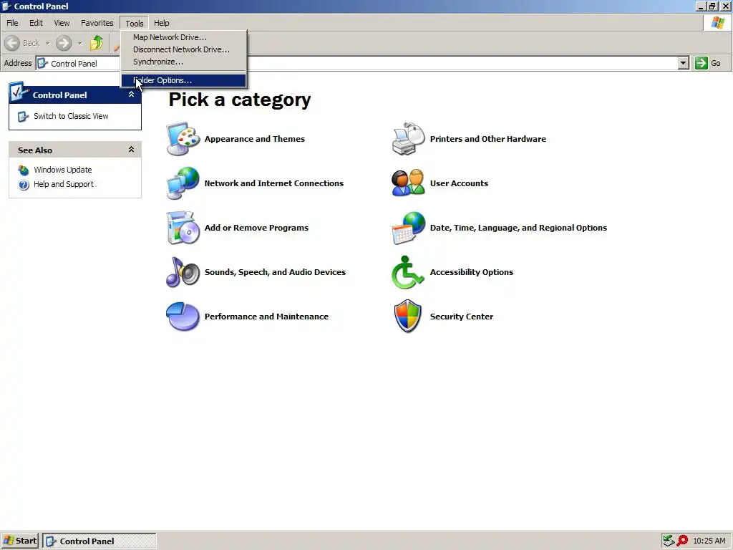Image resolution: width=733 pixels, height=550 pixels.
Task: Click the Windows flag logo in menu bar
Action: pyautogui.click(x=717, y=23)
